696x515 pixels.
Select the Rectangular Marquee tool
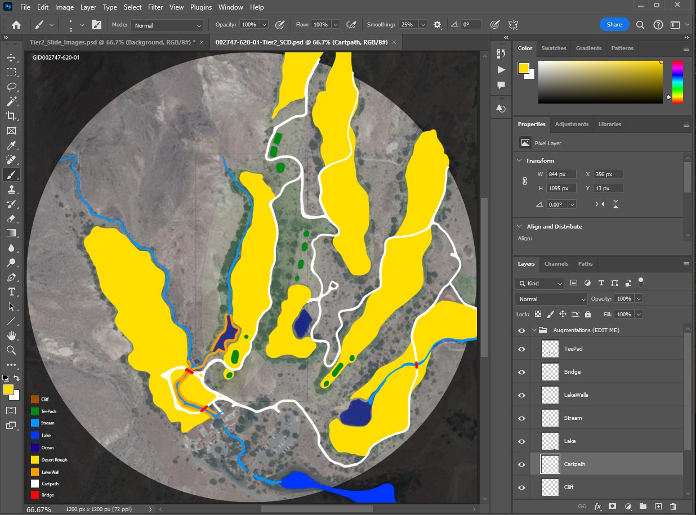point(11,72)
